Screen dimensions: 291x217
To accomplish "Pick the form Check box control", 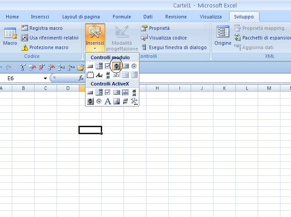I will (x=107, y=66).
